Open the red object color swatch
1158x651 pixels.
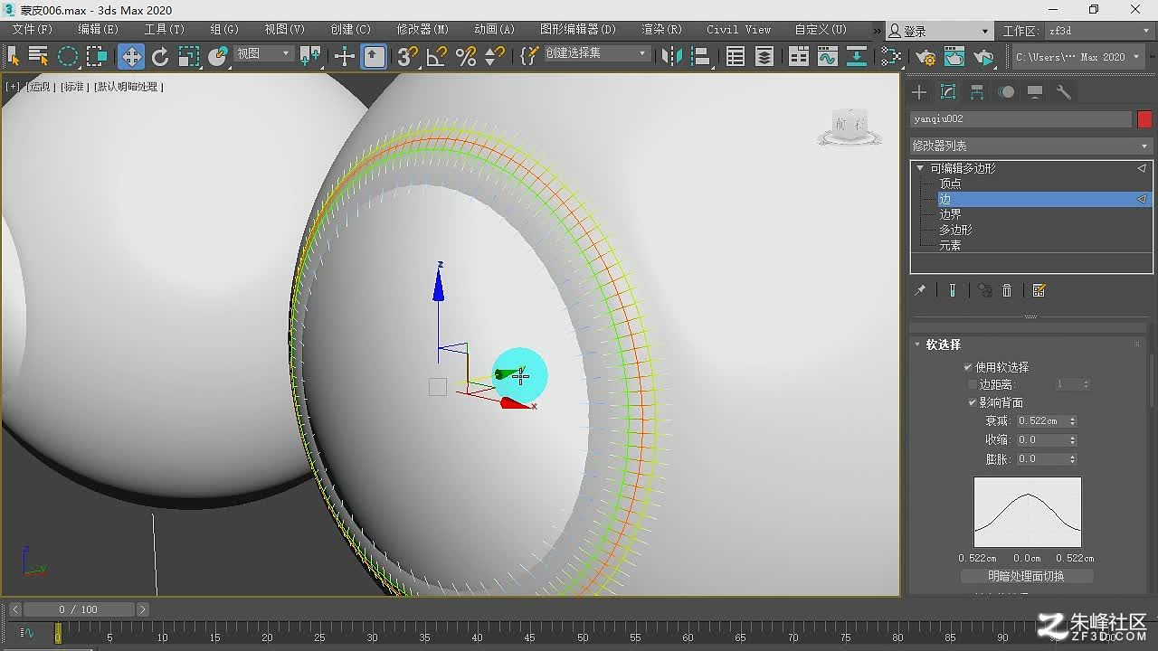(1144, 119)
